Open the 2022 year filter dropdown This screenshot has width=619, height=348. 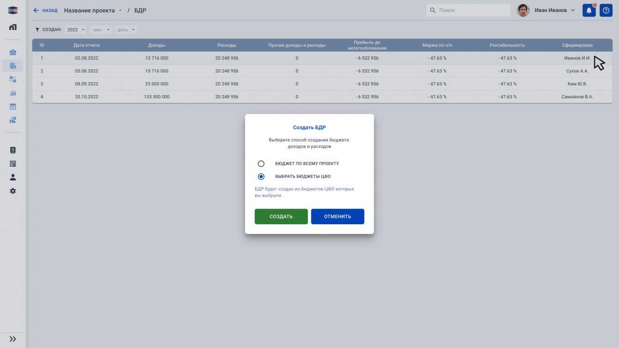[76, 30]
